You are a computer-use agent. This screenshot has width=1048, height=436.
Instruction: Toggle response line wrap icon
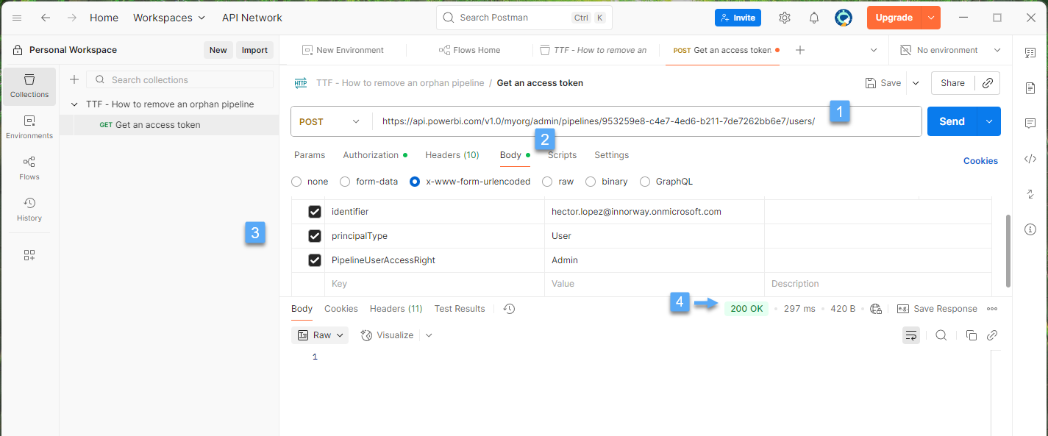(911, 335)
